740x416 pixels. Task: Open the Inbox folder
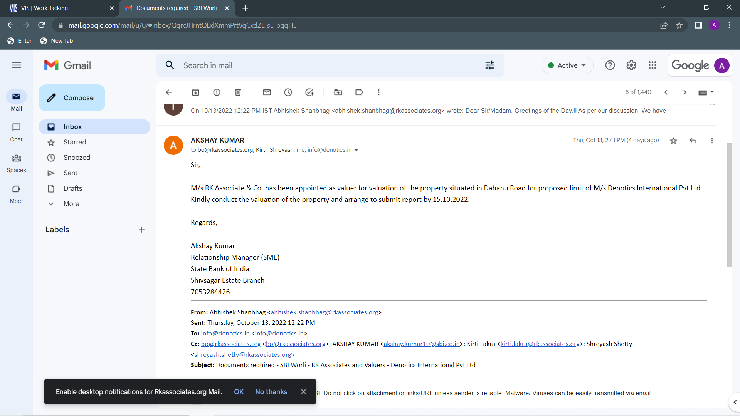tap(94, 127)
